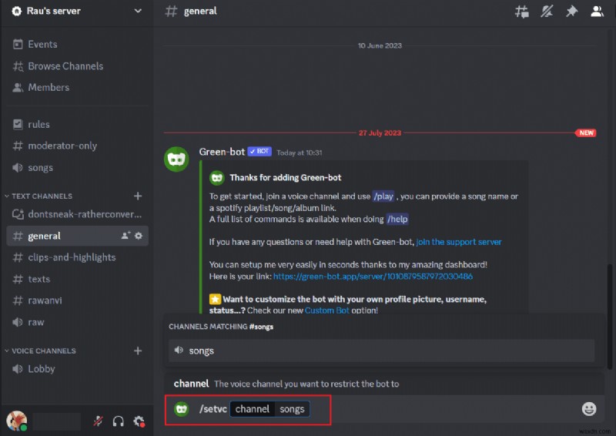The image size is (616, 436).
Task: Choose songs from matching channels list
Action: pos(381,350)
